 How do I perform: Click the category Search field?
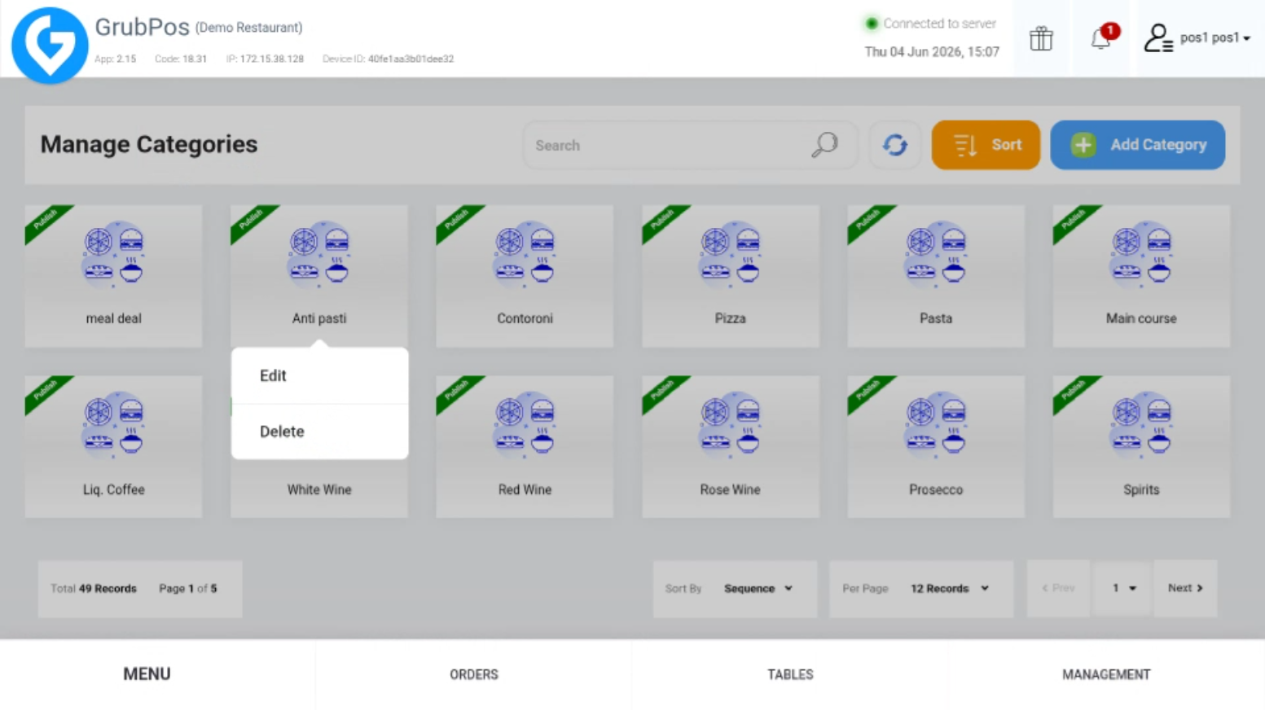[690, 145]
